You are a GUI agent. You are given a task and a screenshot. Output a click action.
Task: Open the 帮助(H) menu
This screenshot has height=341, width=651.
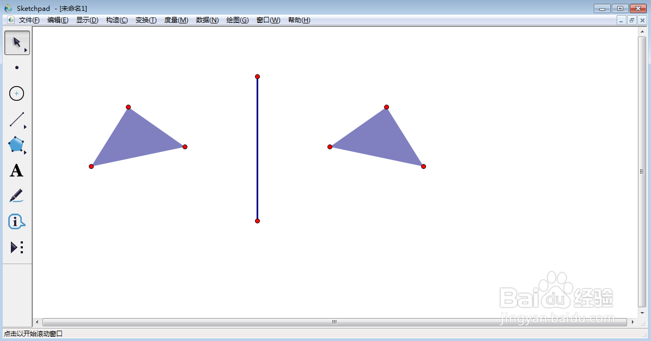click(299, 20)
